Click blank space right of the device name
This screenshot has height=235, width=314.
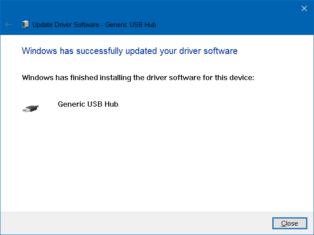point(200,104)
